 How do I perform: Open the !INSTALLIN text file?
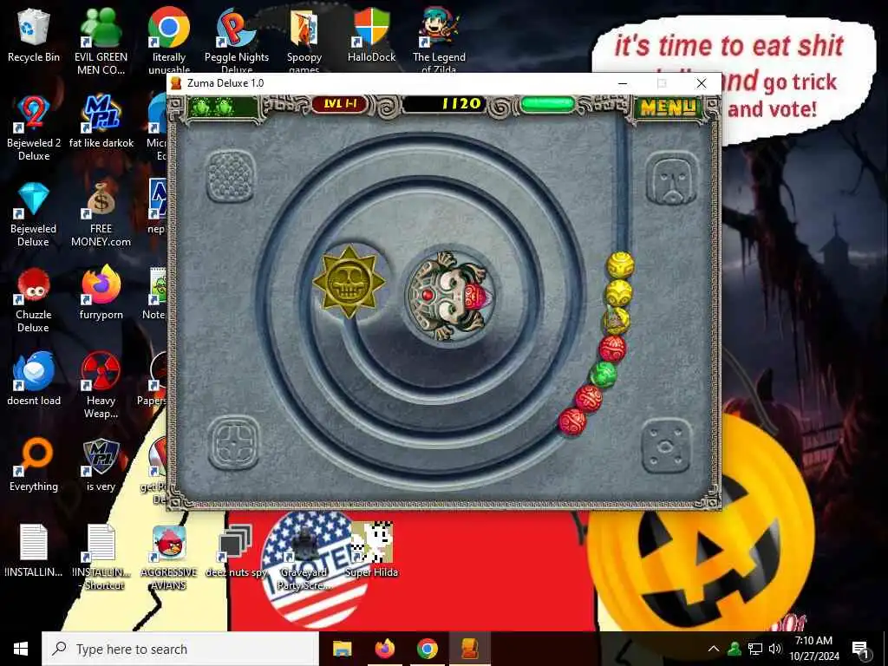[x=34, y=551]
